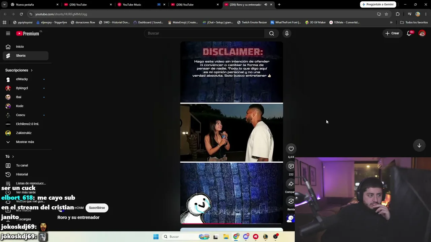Go to the next Short with down arrow
The image size is (431, 242).
coord(419,146)
